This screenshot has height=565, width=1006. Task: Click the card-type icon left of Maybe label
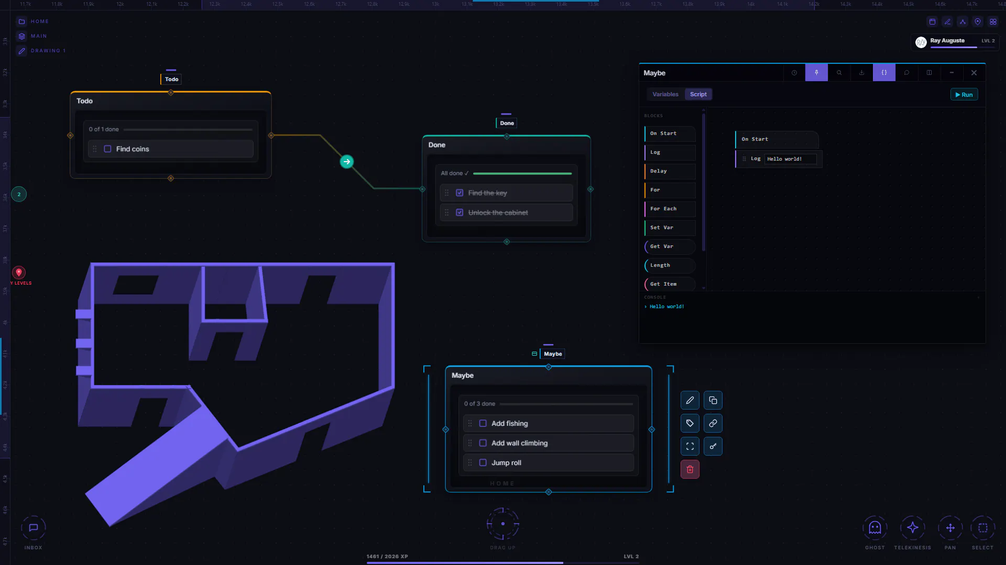(x=534, y=354)
